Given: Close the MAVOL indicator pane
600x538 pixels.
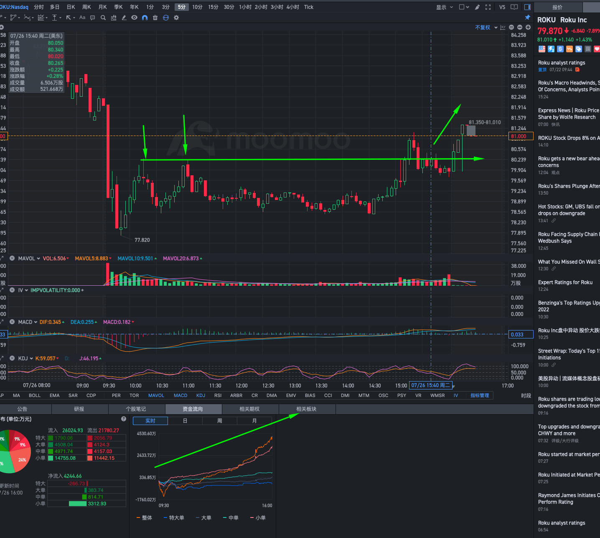Looking at the screenshot, I should [12, 259].
